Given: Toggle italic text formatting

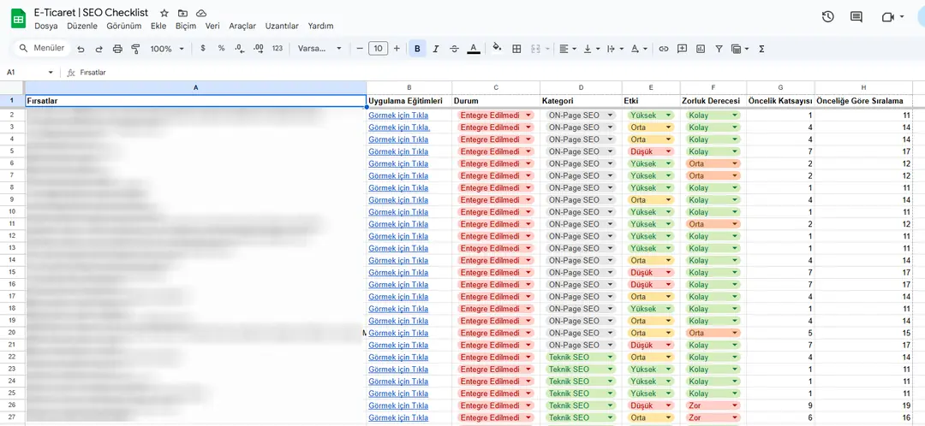Looking at the screenshot, I should click(x=436, y=49).
